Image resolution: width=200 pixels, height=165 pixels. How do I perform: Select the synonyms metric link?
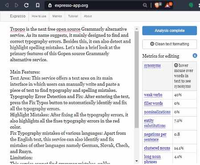152,65
